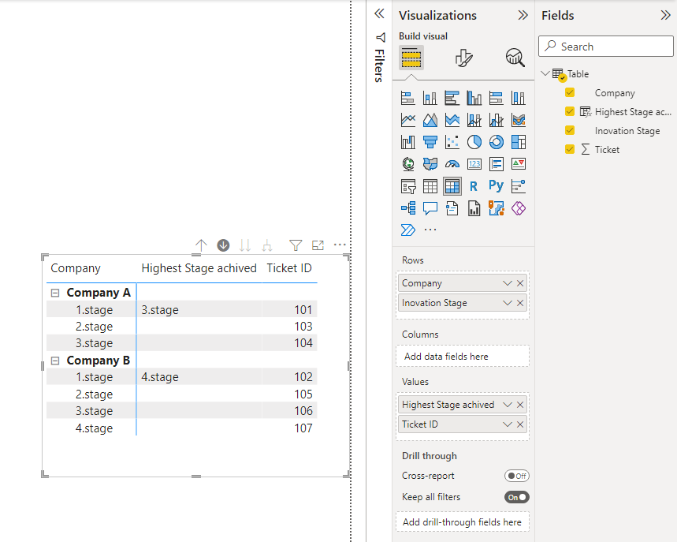Sort by Highest Stage achived header
677x542 pixels.
[x=199, y=268]
